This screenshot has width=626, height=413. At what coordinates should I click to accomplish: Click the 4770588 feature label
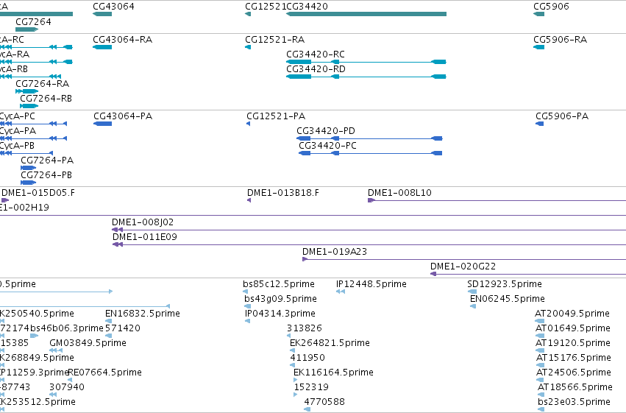coord(324,403)
